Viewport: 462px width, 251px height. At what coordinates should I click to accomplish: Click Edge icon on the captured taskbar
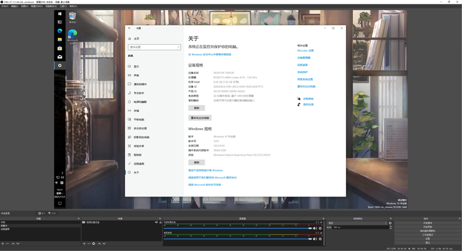coord(60,31)
